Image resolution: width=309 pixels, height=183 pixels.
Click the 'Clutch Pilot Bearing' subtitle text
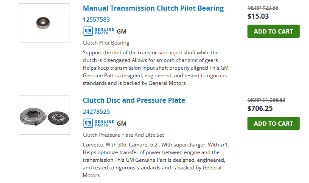tap(106, 43)
